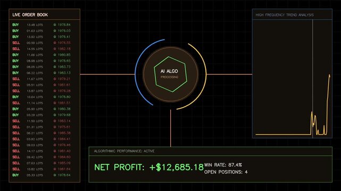Click the @ marker on the 05.90 LOTS row
The width and height of the screenshot is (341, 191).
(55, 109)
